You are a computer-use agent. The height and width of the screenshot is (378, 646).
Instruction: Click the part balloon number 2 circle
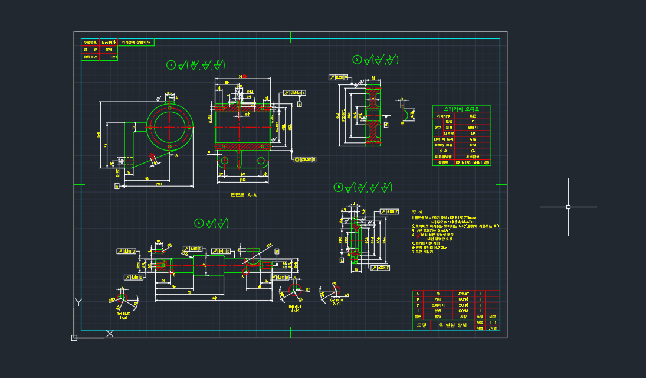[357, 60]
